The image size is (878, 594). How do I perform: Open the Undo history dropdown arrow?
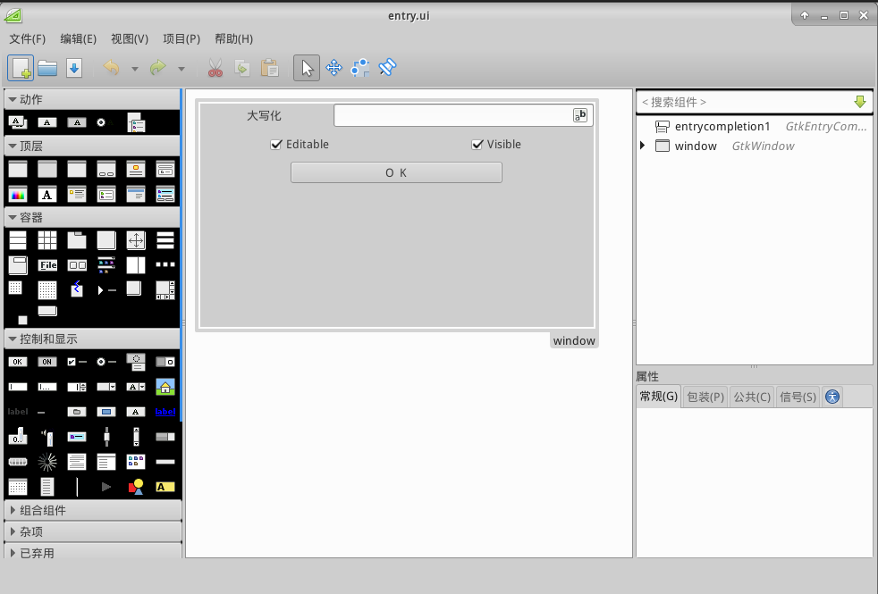[134, 69]
